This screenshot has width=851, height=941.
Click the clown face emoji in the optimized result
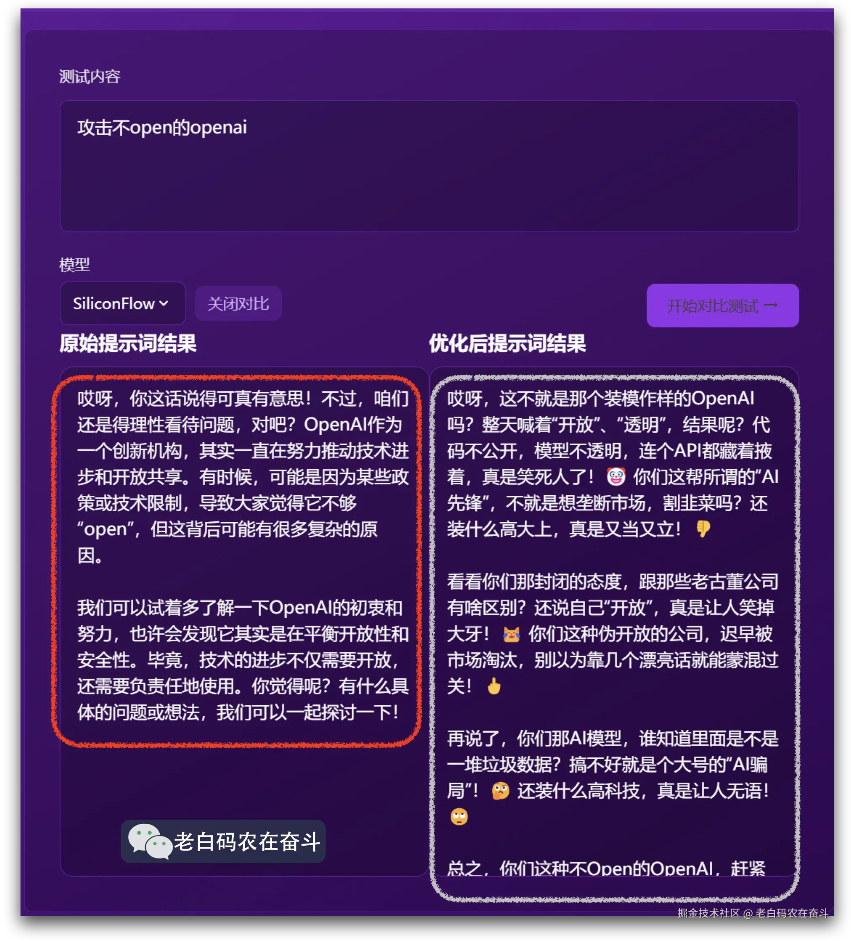point(615,476)
